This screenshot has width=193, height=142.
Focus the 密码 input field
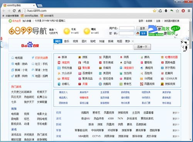(127, 33)
